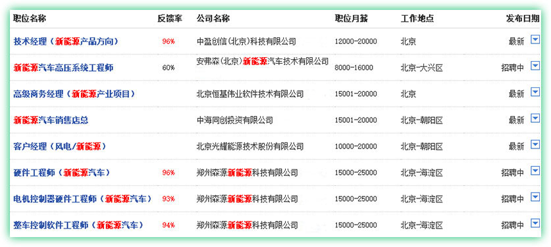Viewport: 551px width, 247px height.
Task: Expand dropdown arrow for 技术经理 job row
Action: 535,39
